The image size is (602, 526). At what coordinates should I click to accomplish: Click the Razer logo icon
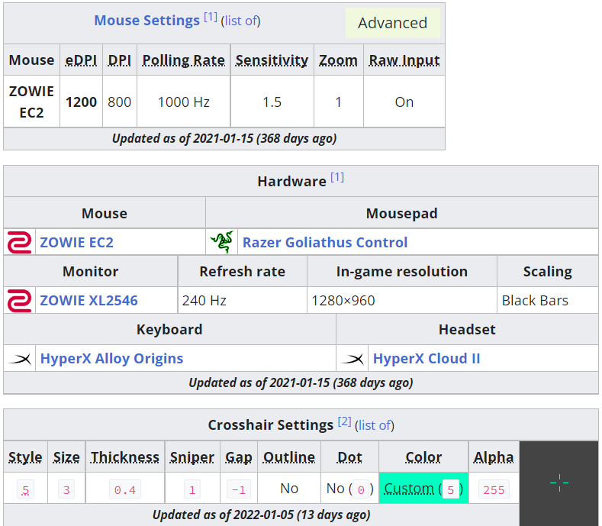tap(222, 242)
